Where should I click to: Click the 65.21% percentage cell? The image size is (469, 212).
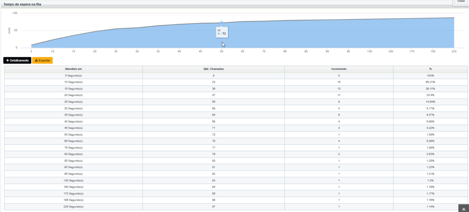[x=431, y=82]
